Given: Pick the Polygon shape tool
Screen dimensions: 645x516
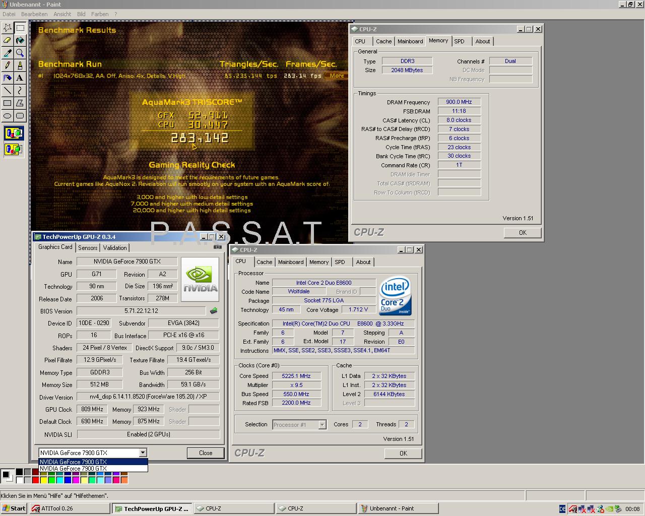Looking at the screenshot, I should click(x=20, y=103).
